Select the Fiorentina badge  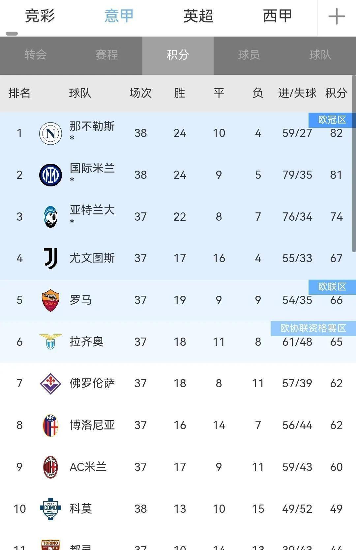click(50, 384)
